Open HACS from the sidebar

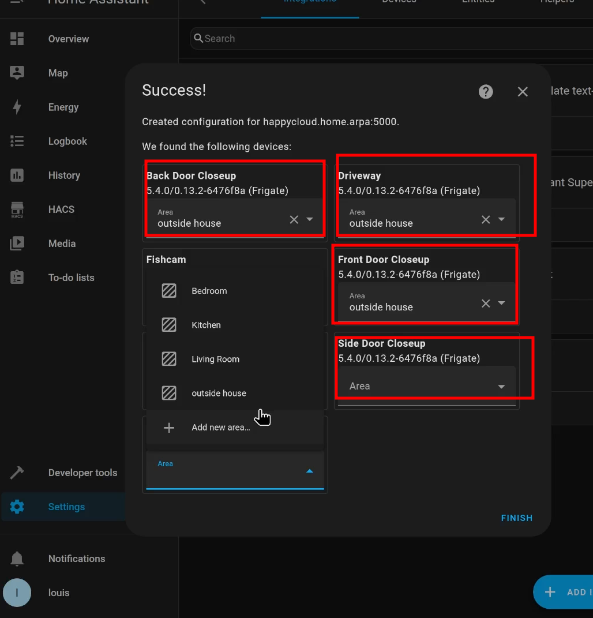click(61, 209)
